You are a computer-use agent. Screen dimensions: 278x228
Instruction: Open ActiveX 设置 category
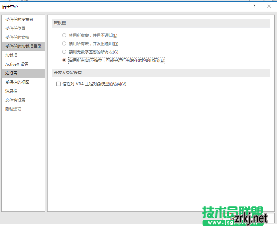pos(23,64)
